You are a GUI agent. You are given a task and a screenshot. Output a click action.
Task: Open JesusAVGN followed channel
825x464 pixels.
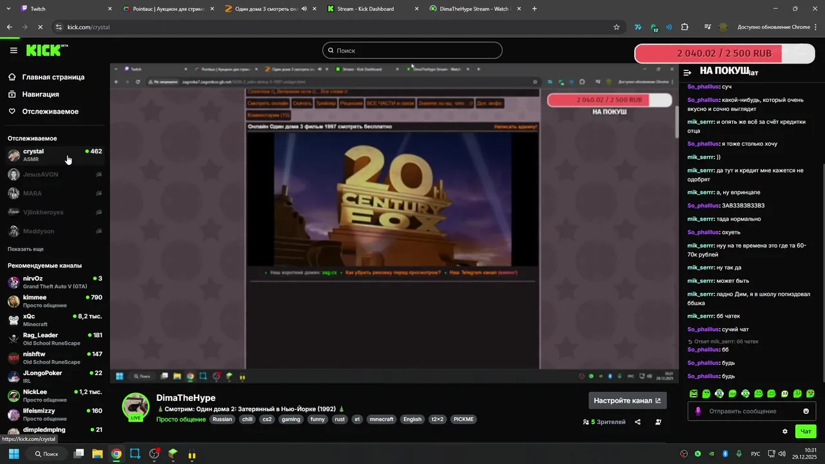point(55,175)
